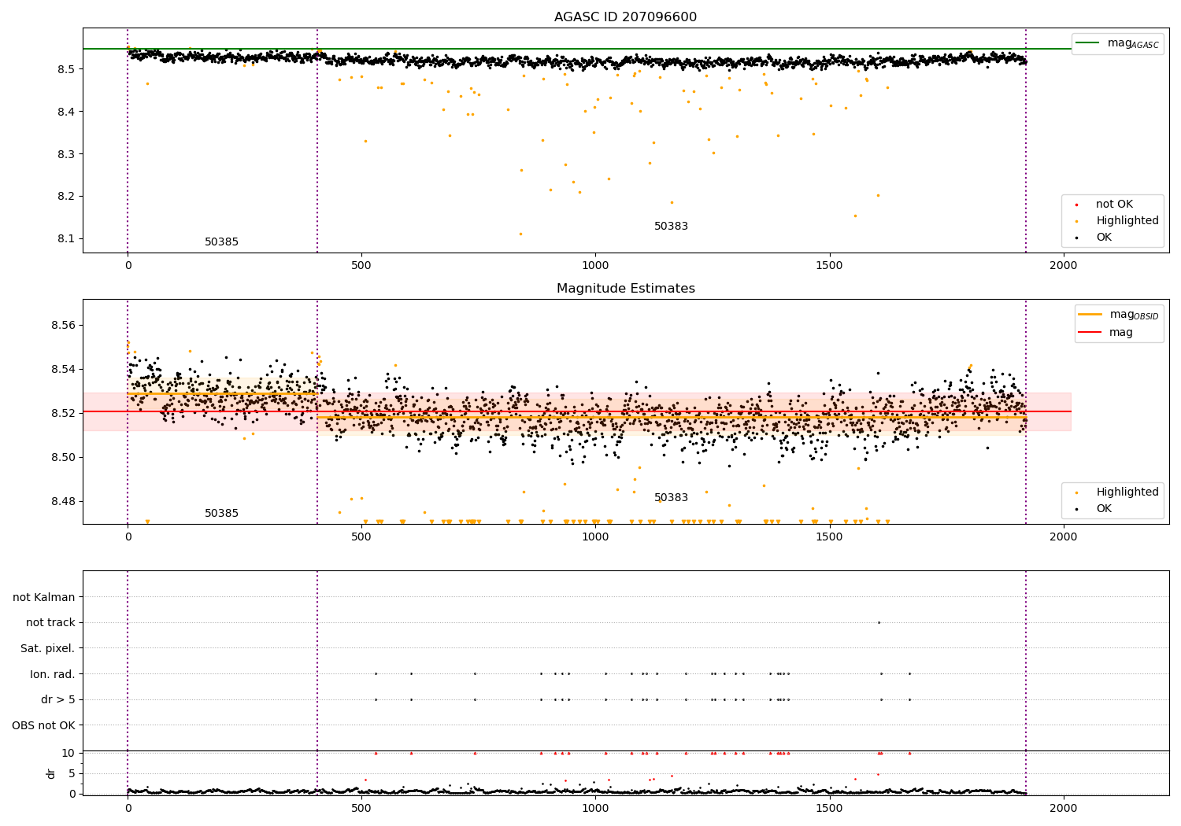The width and height of the screenshot is (1181, 826).
Task: Click the 50385 label in the magnitude plot
Action: (x=221, y=514)
